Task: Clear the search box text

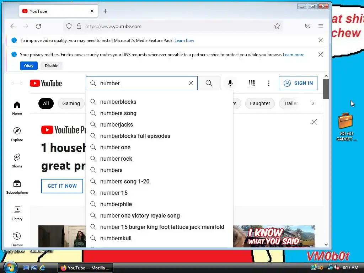Action: pos(191,83)
